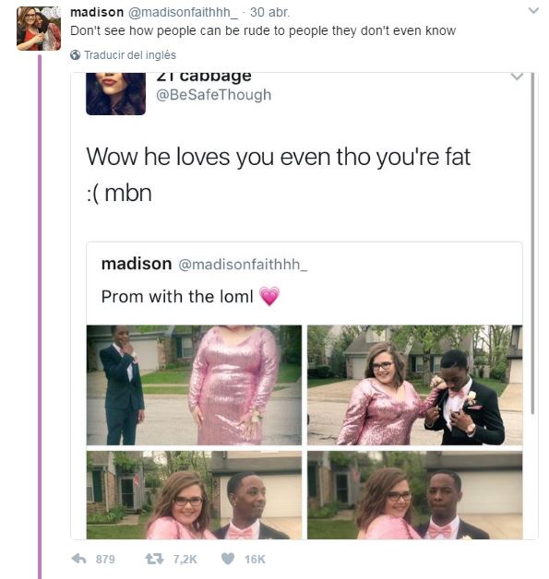
Task: Click the 30 abr. timestamp
Action: pyautogui.click(x=269, y=12)
